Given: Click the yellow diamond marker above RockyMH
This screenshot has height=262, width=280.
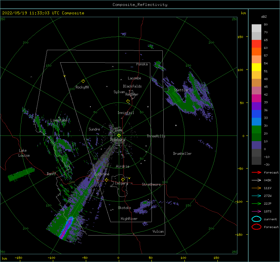Looking at the screenshot, I should tap(83, 81).
